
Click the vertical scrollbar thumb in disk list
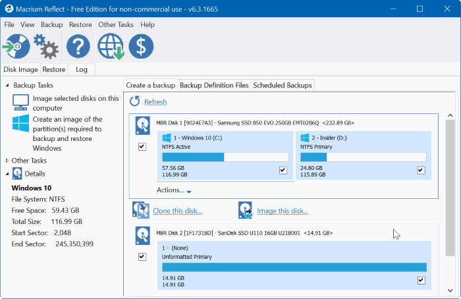point(450,188)
